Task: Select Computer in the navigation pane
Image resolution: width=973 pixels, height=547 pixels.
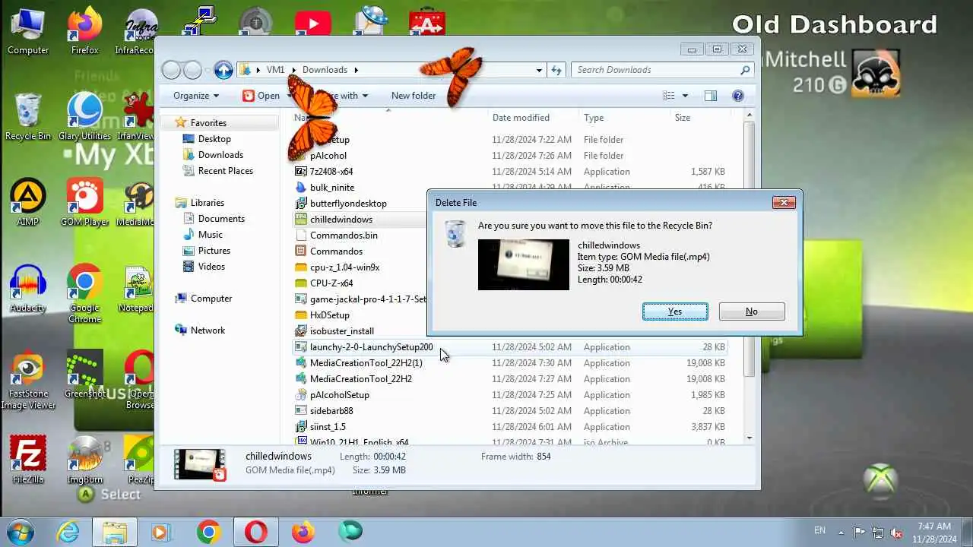Action: pyautogui.click(x=211, y=299)
